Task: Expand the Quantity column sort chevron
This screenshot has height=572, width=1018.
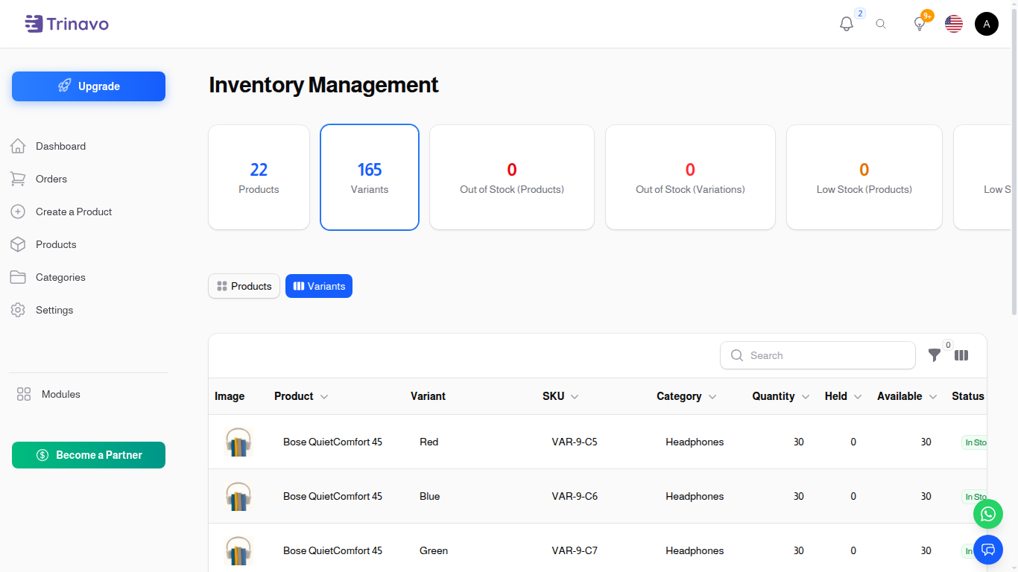Action: coord(806,397)
